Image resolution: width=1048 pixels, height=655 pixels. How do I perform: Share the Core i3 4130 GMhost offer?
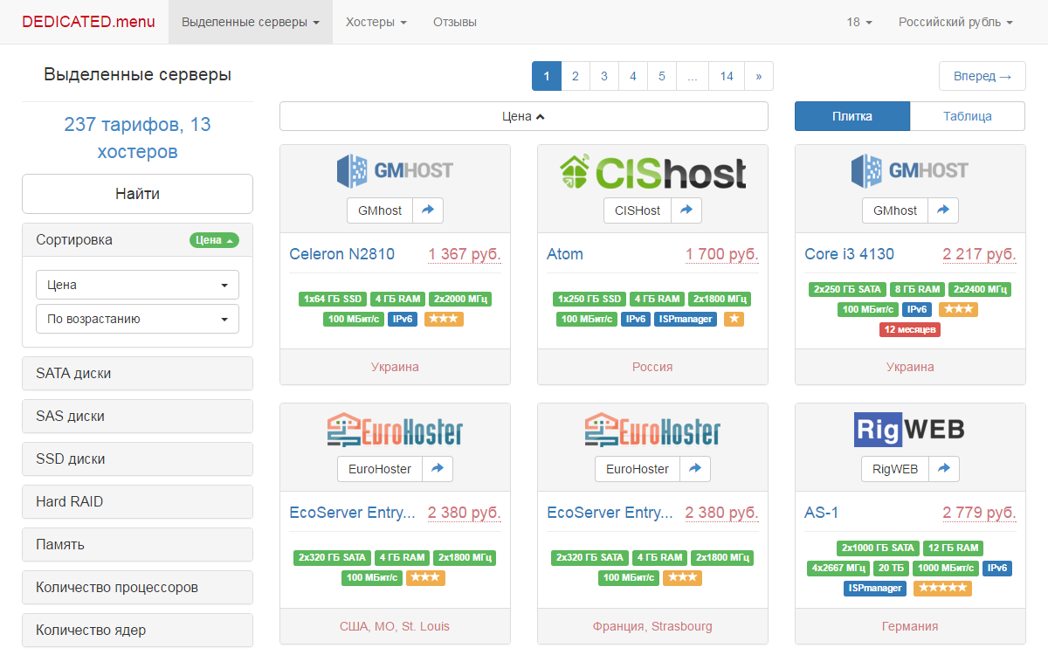(x=943, y=210)
